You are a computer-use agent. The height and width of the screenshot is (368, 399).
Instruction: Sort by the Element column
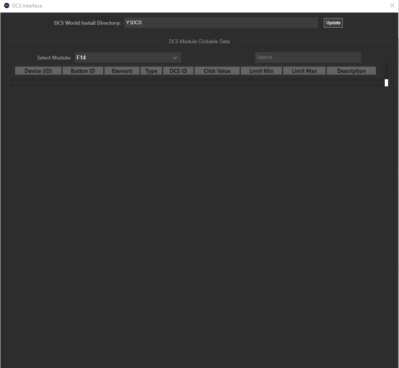pos(122,70)
